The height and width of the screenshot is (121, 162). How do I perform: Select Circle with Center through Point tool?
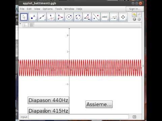click(69, 17)
